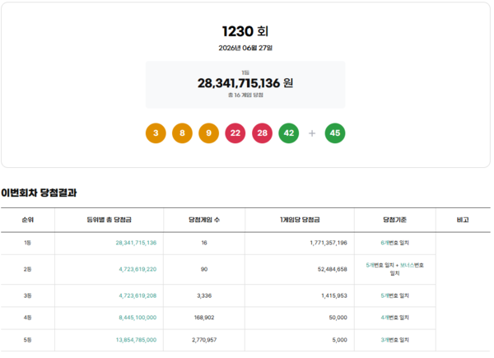Click the 3등 rank cell

pos(27,295)
